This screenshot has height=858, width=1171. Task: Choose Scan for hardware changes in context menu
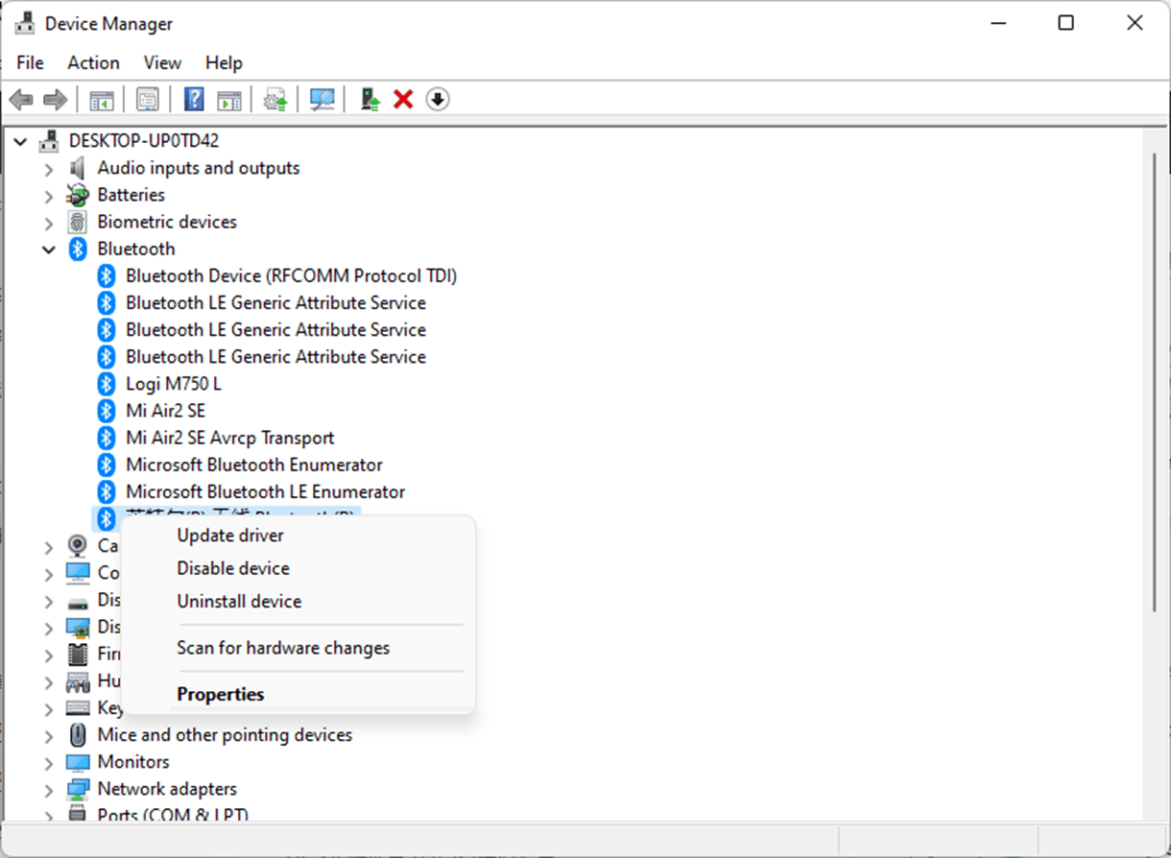tap(299, 648)
